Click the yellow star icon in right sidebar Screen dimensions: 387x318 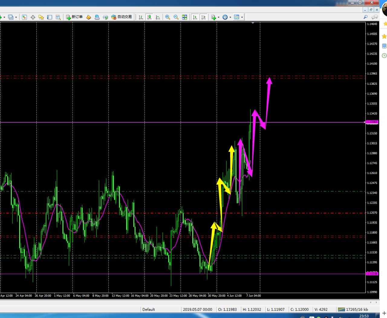[x=384, y=37]
